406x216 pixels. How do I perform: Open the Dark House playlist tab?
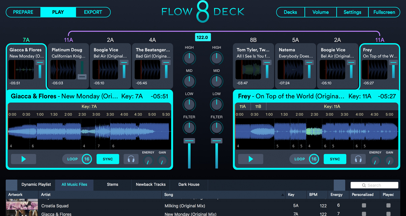[x=189, y=184]
